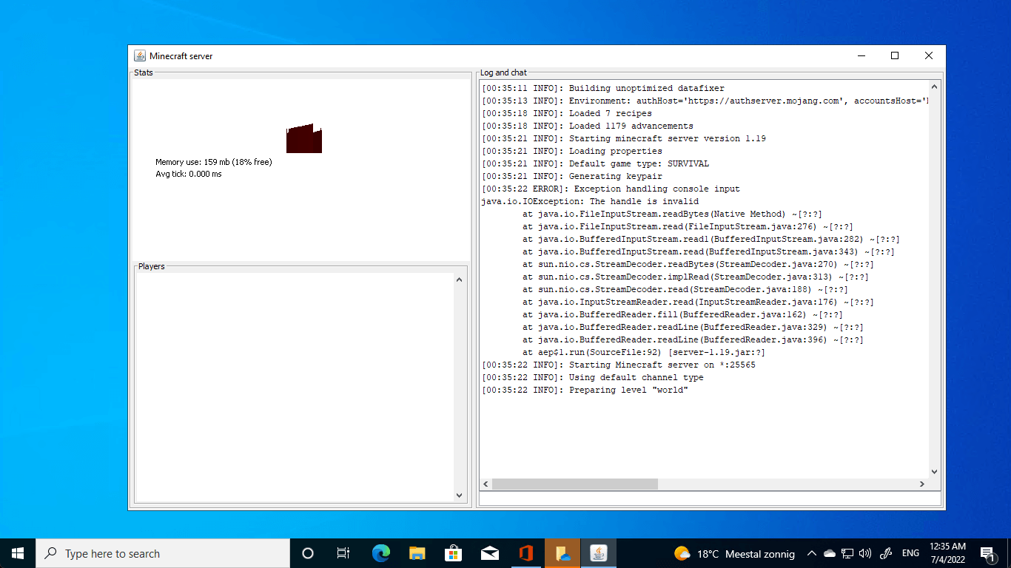Screen dimensions: 1011x568
Task: Click the Java icon in the Minecraft server title bar
Action: point(140,56)
